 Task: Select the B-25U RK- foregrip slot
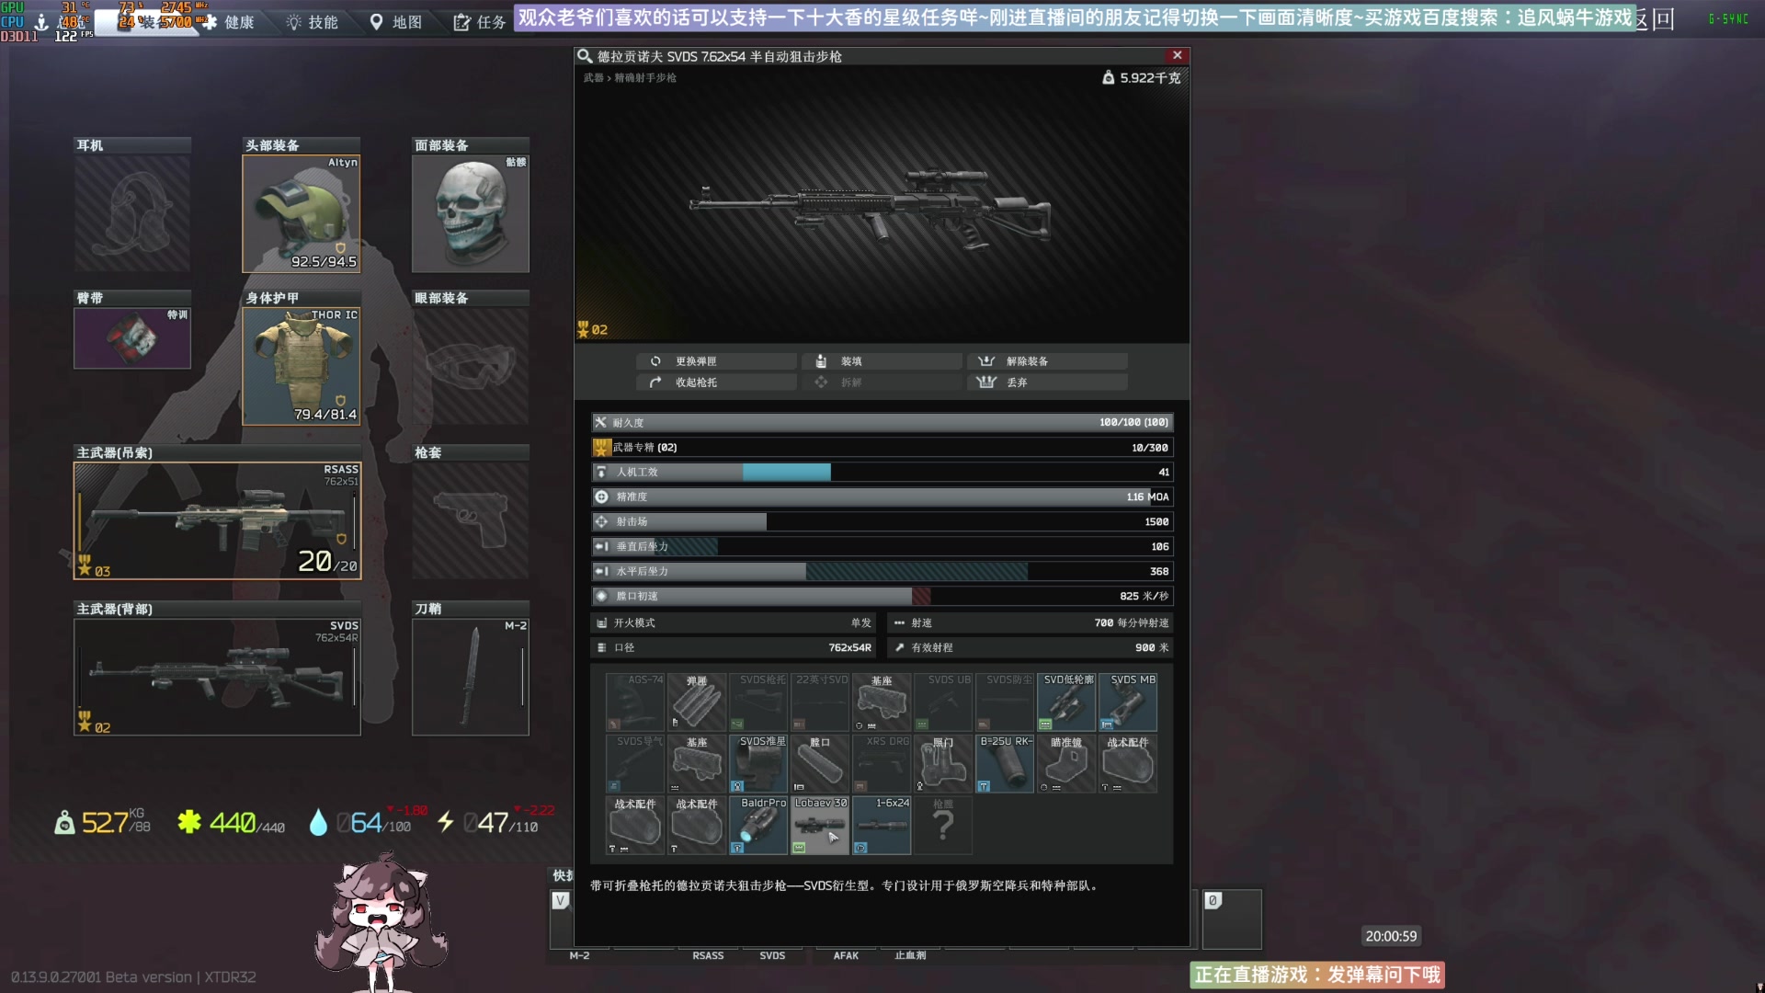1005,763
